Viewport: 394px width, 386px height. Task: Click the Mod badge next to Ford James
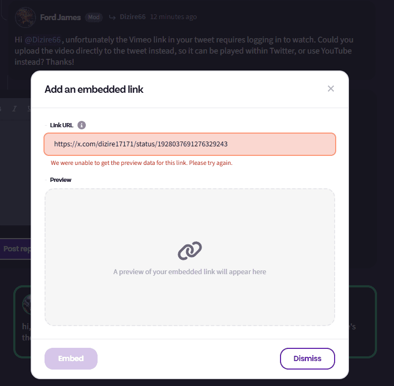pyautogui.click(x=93, y=17)
